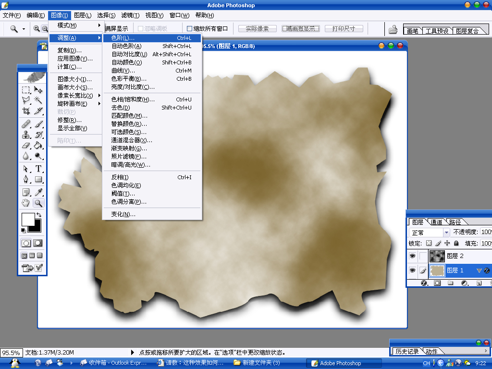The image size is (492, 369).
Task: Select the Eyedropper tool
Action: pyautogui.click(x=38, y=192)
